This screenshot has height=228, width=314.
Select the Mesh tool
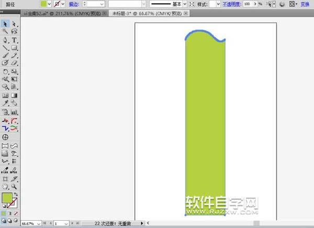[x=5, y=95]
